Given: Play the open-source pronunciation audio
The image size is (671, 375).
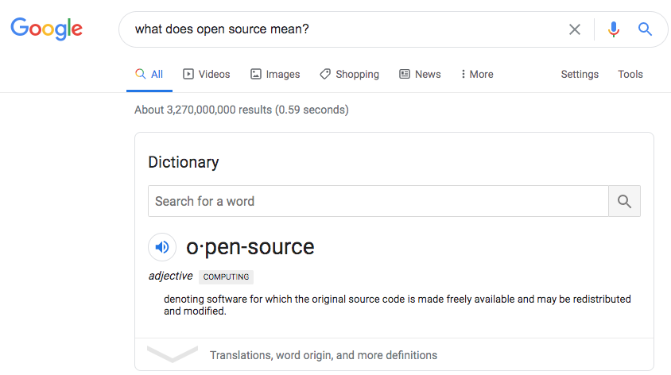Looking at the screenshot, I should click(x=162, y=247).
